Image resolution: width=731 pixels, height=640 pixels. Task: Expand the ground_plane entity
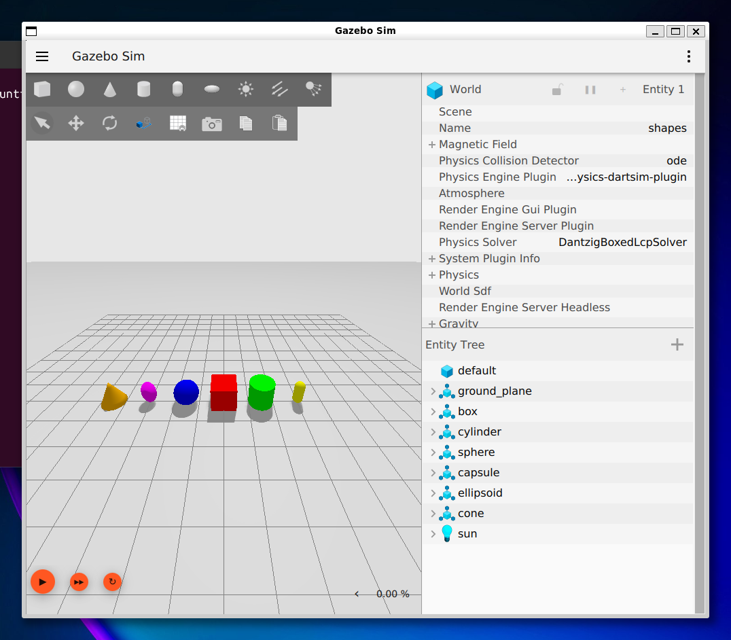(x=433, y=391)
